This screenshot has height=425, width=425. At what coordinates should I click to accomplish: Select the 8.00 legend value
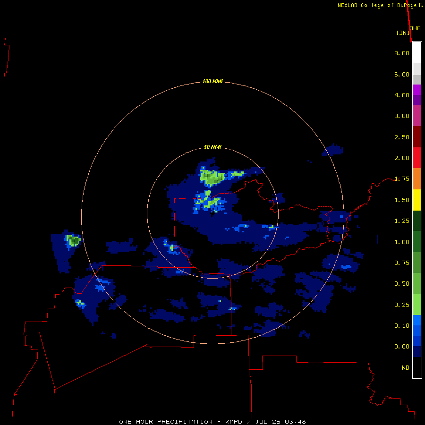pyautogui.click(x=402, y=53)
